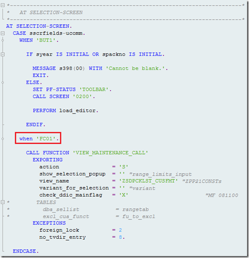
Task: Collapse the commented TABLES block fold marker
Action: (x=2, y=202)
